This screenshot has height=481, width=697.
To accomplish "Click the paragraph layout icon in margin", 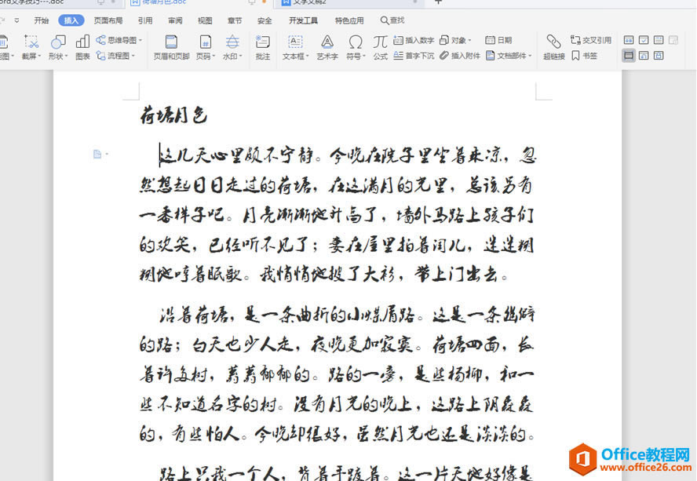I will coord(98,155).
